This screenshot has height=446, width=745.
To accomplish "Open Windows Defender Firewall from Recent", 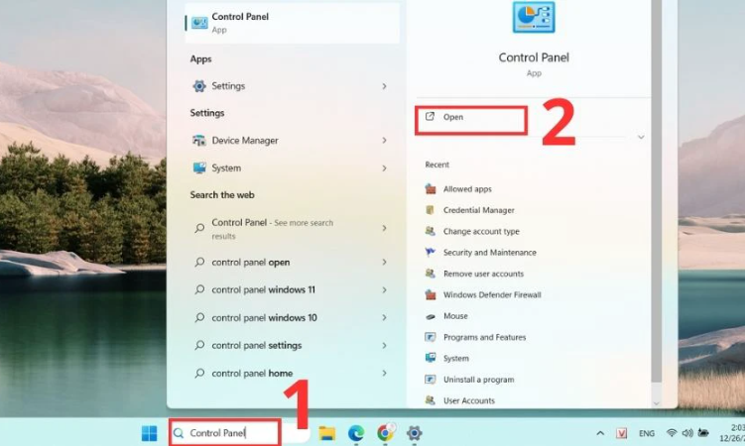I will pyautogui.click(x=492, y=295).
